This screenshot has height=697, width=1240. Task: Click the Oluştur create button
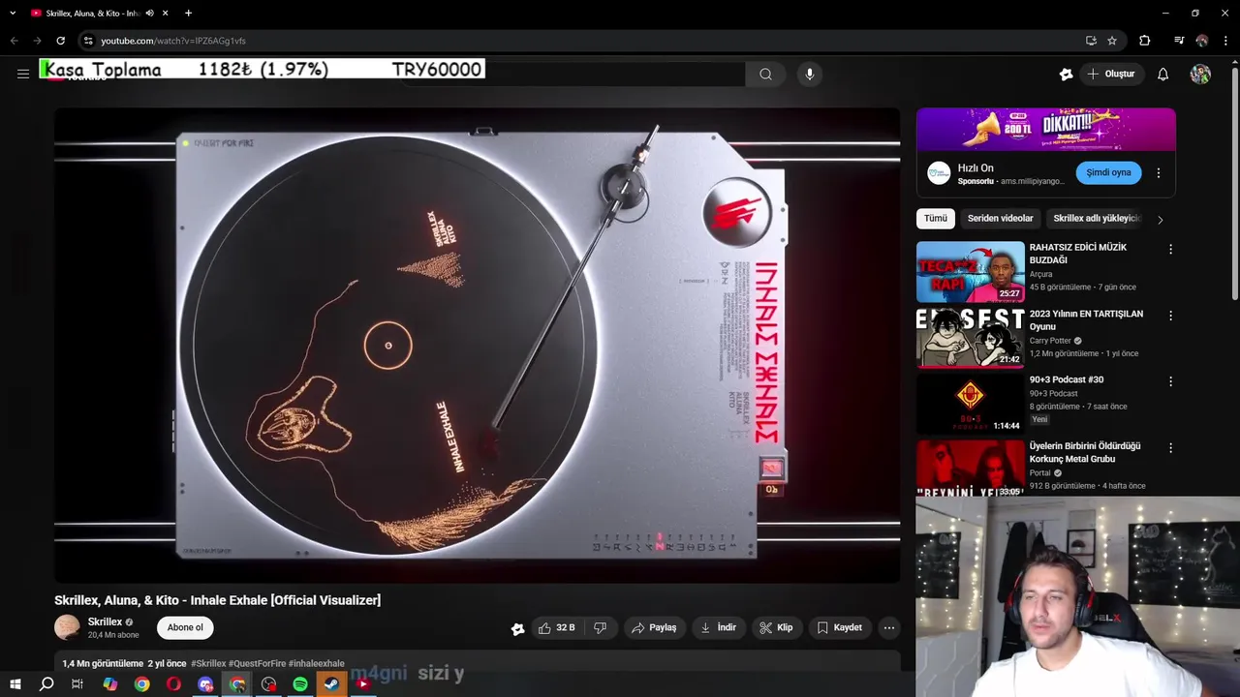1111,75
